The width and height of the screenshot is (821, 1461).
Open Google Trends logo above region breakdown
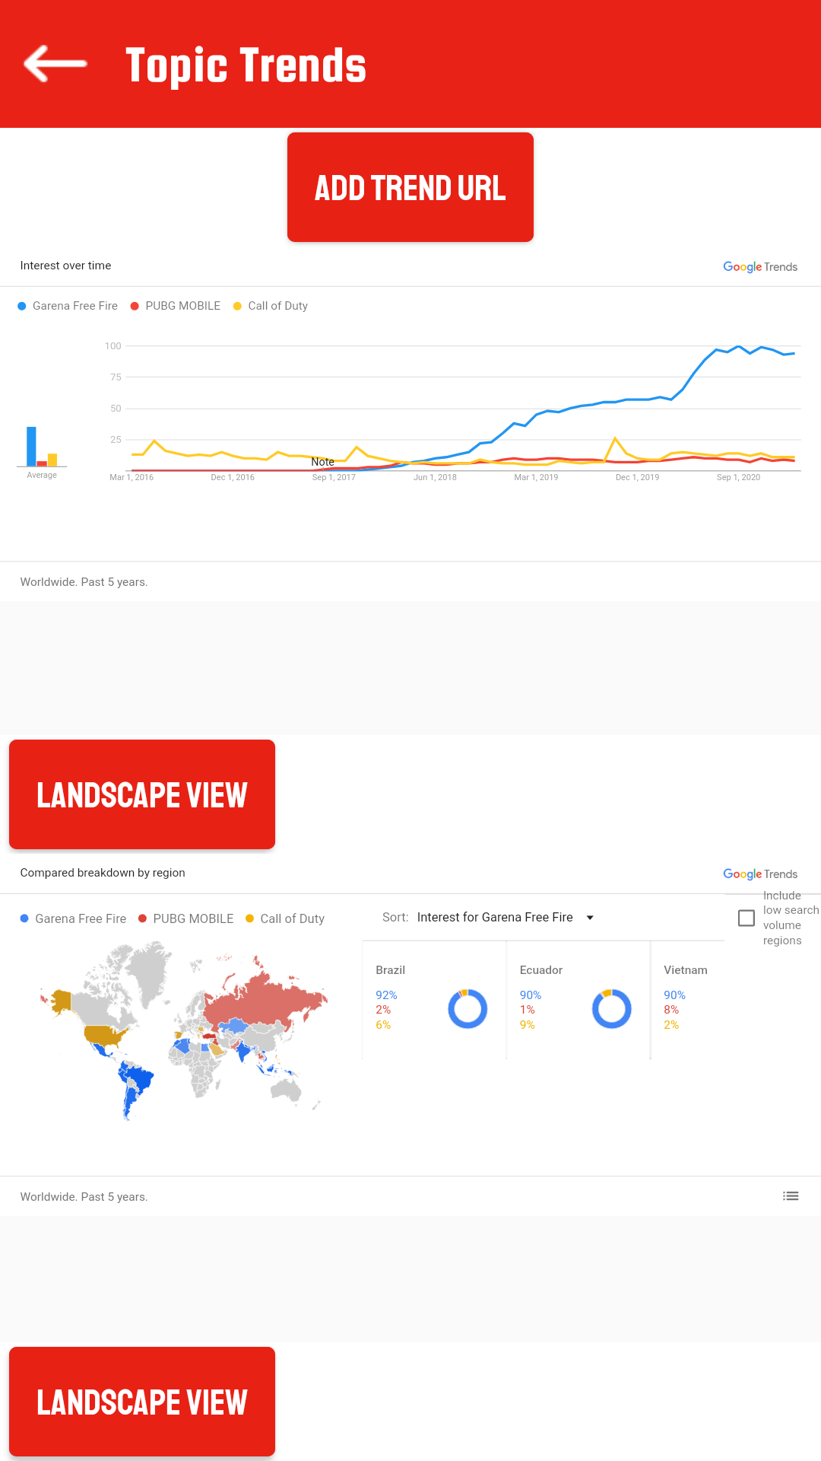[760, 874]
